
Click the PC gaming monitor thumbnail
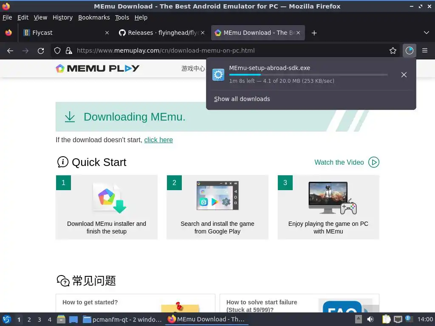332,198
